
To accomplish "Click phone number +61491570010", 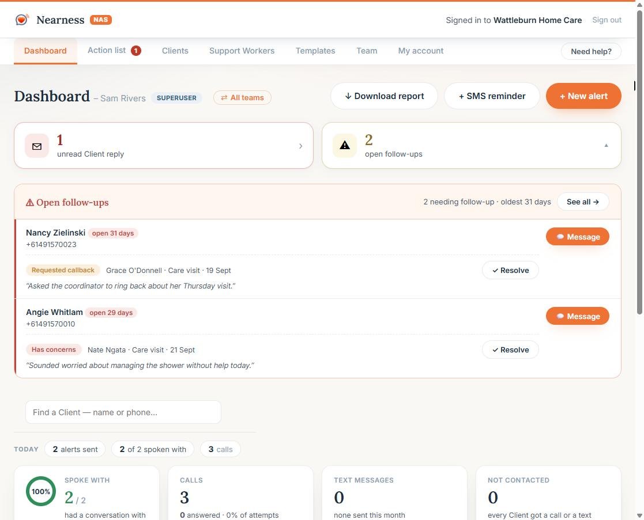I will [51, 324].
